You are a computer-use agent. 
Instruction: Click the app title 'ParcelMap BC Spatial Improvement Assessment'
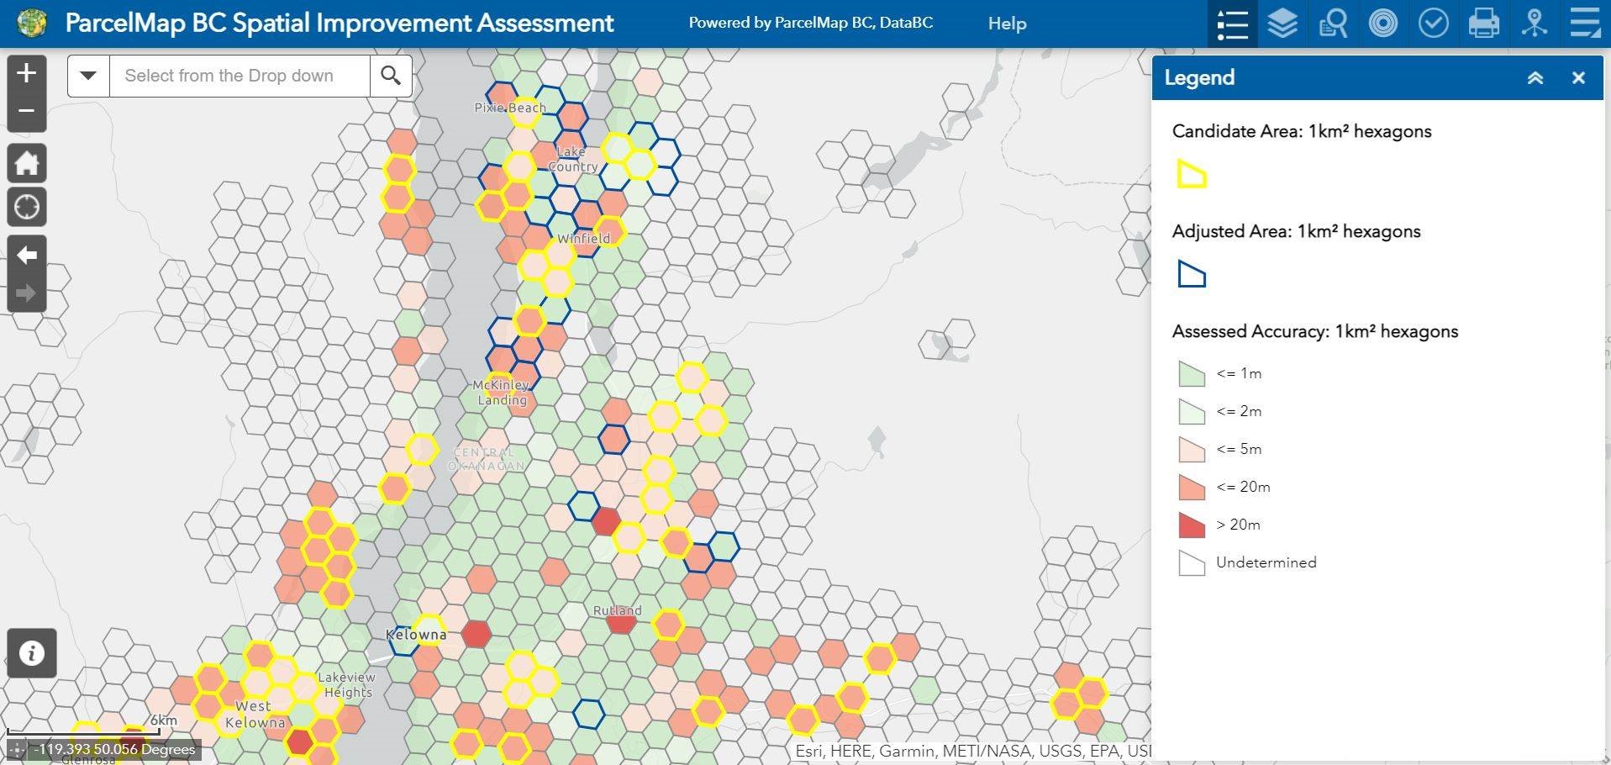point(340,23)
